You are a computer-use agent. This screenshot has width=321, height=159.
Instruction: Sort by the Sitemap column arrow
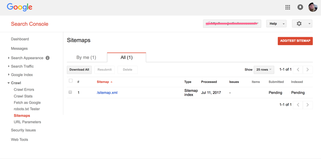coord(111,82)
